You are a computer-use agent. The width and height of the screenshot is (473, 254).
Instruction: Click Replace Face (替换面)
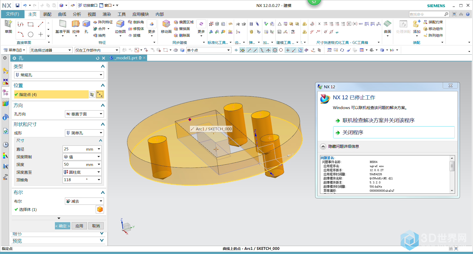point(182,29)
